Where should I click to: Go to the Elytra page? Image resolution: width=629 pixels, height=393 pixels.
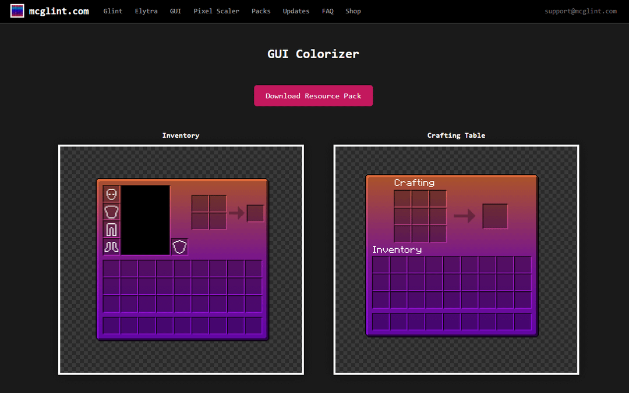146,11
